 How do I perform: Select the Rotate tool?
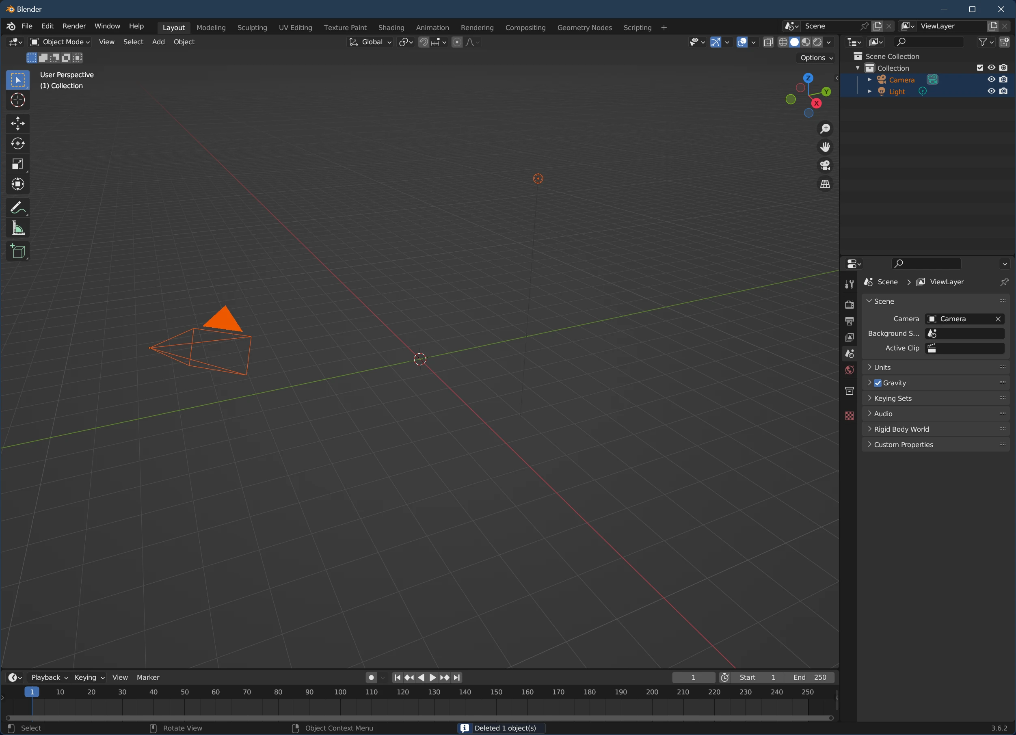(x=18, y=143)
